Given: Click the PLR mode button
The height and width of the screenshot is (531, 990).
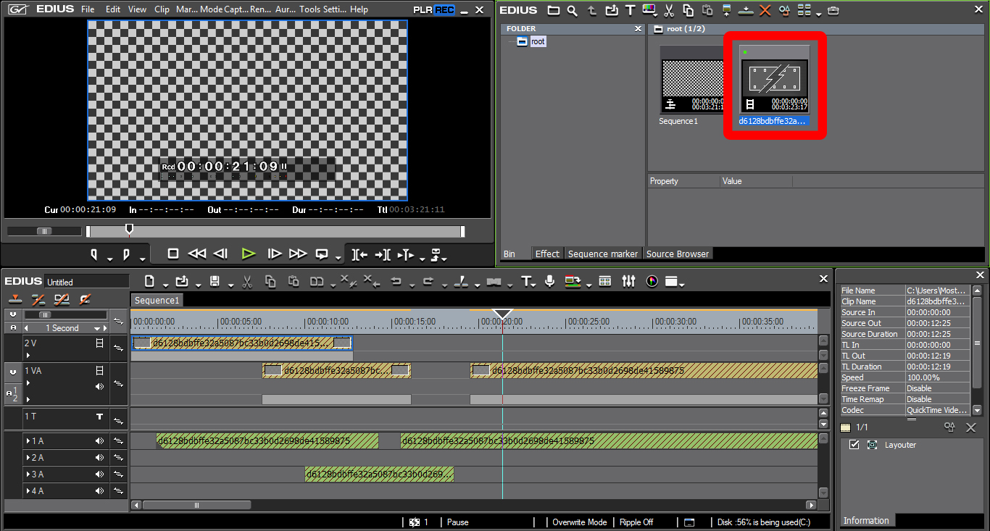Looking at the screenshot, I should click(423, 10).
